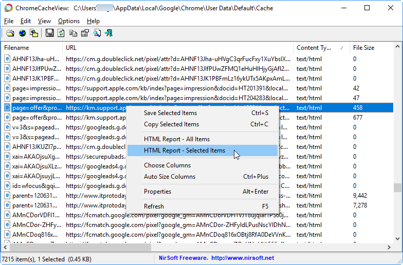The image size is (403, 265).
Task: Click file icon of AHNF13Jha-uH row
Action: coord(7,59)
